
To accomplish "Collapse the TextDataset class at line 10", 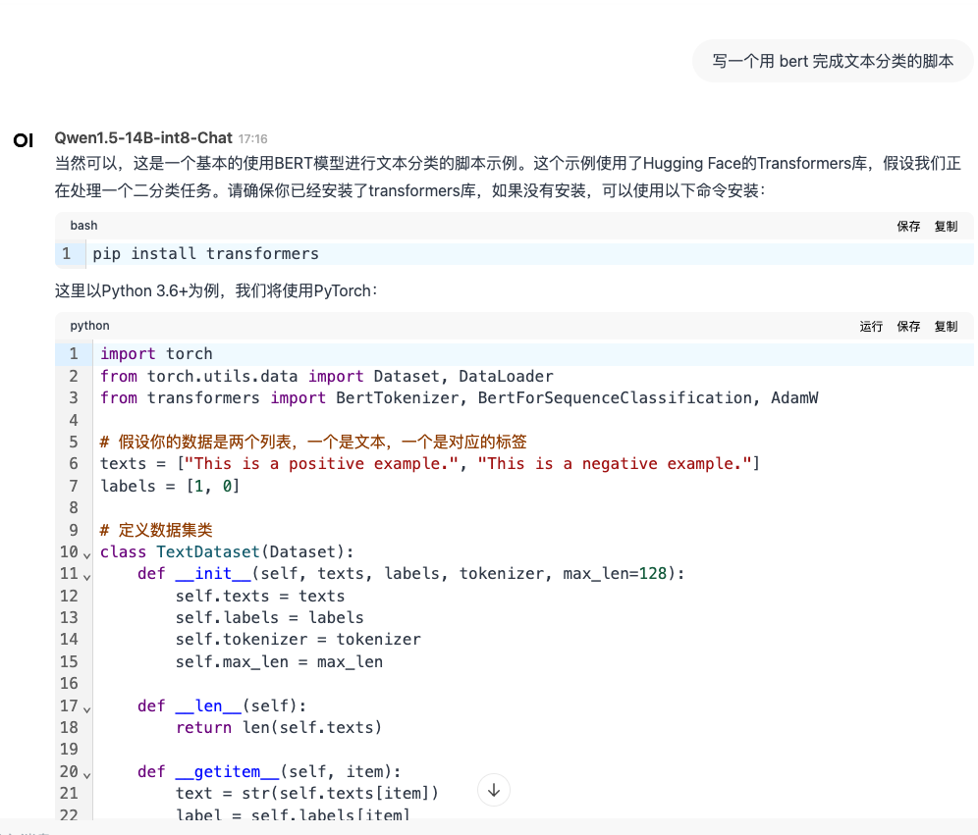I will 86,554.
